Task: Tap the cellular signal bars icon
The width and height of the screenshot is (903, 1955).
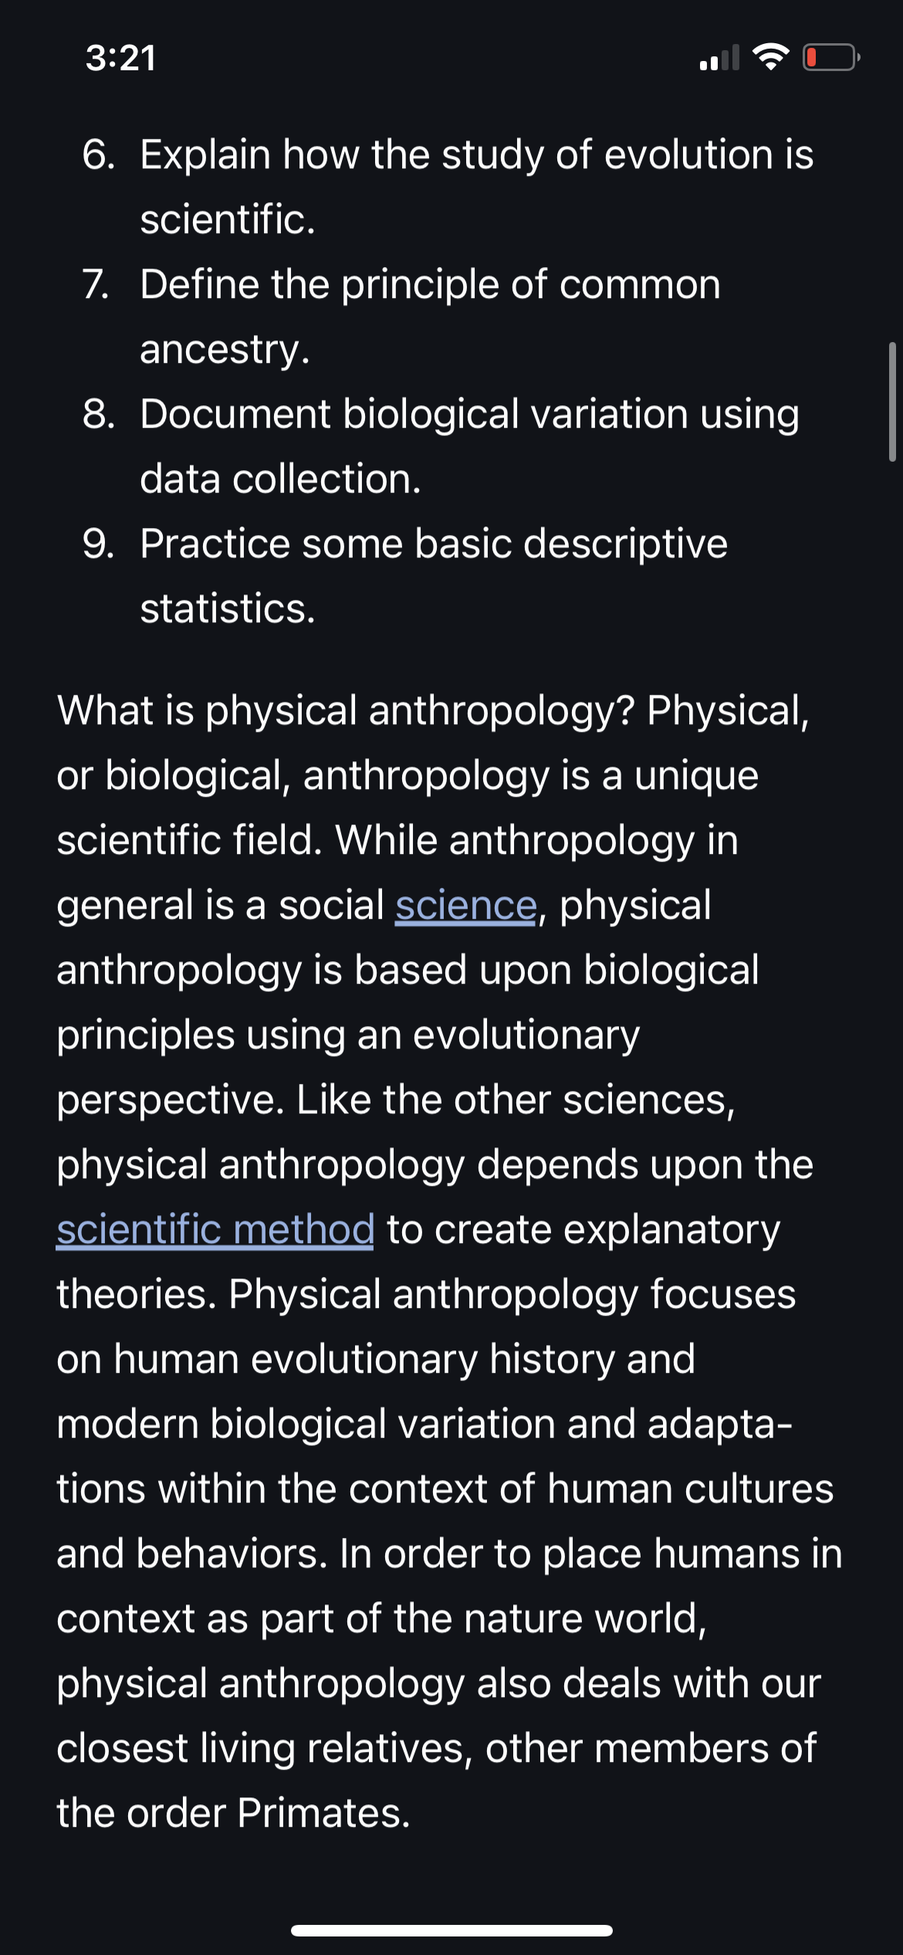Action: click(x=719, y=58)
